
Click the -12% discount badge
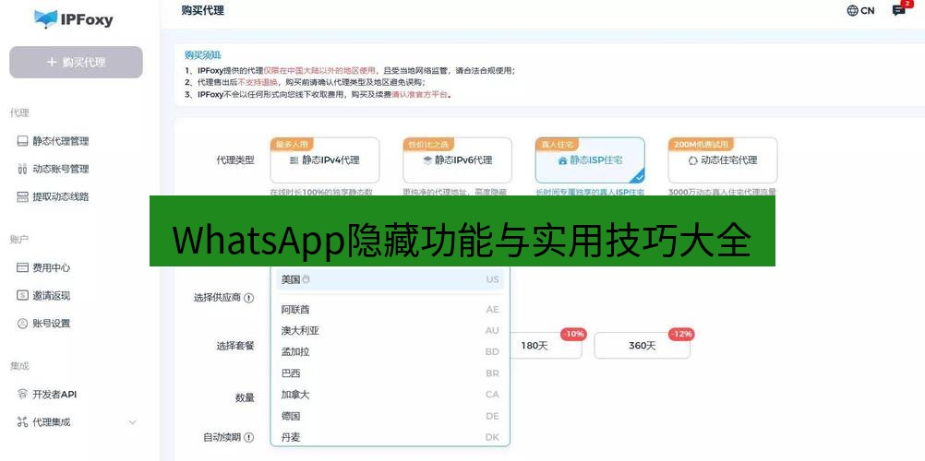click(681, 335)
